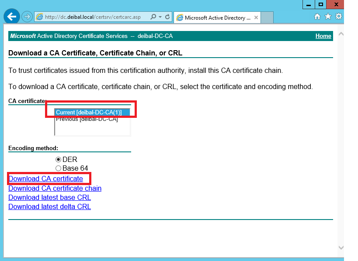Click Download latest delta CRL link

pos(49,207)
